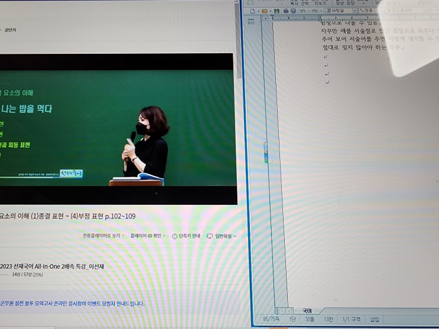Image resolution: width=439 pixels, height=329 pixels.
Task: Click the 30줄 line indicator in status bar
Action: [310, 319]
